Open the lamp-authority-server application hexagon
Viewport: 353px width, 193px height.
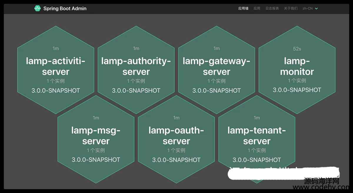[x=136, y=70]
